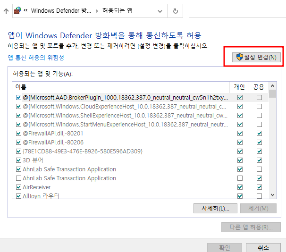This screenshot has height=252, width=286.
Task: Click list scrollbar up arrow
Action: tap(272, 86)
